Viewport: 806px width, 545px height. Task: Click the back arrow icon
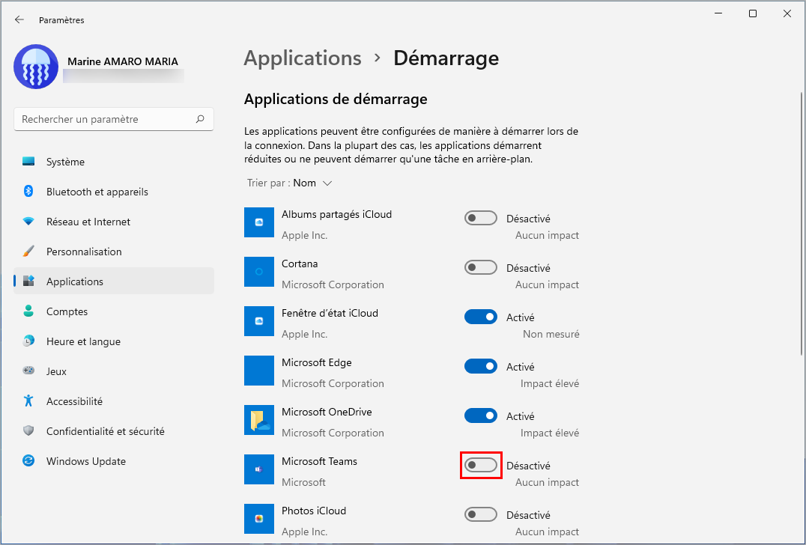tap(19, 19)
